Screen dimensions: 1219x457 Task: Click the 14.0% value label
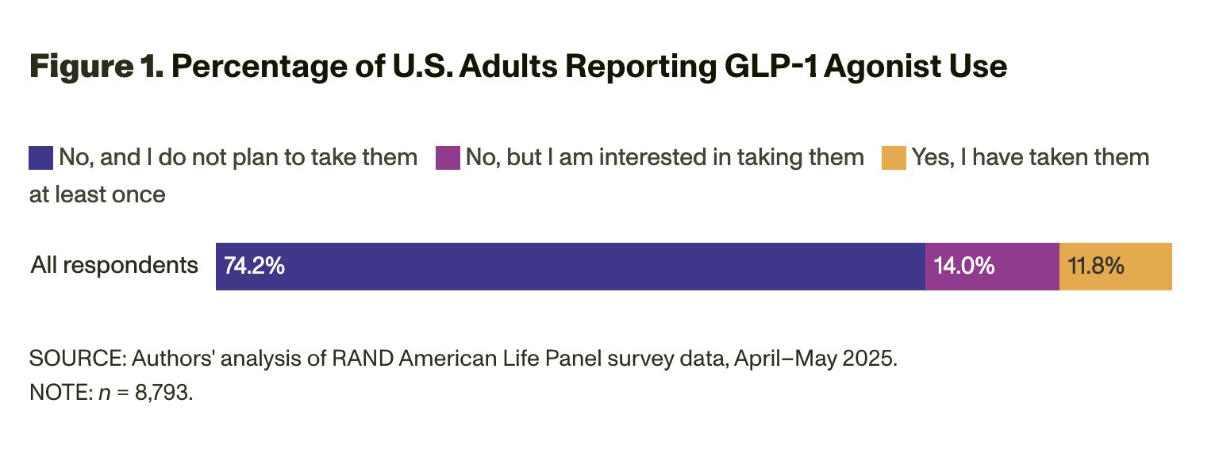[x=963, y=267]
